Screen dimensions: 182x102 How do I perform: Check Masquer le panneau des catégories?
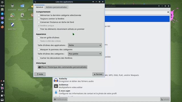click(39, 50)
